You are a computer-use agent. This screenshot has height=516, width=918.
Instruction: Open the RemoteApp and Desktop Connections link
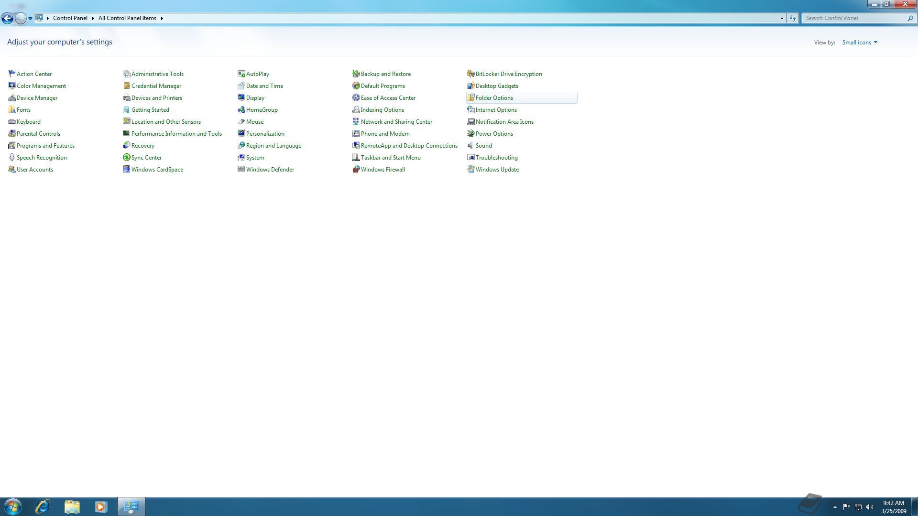tap(409, 146)
